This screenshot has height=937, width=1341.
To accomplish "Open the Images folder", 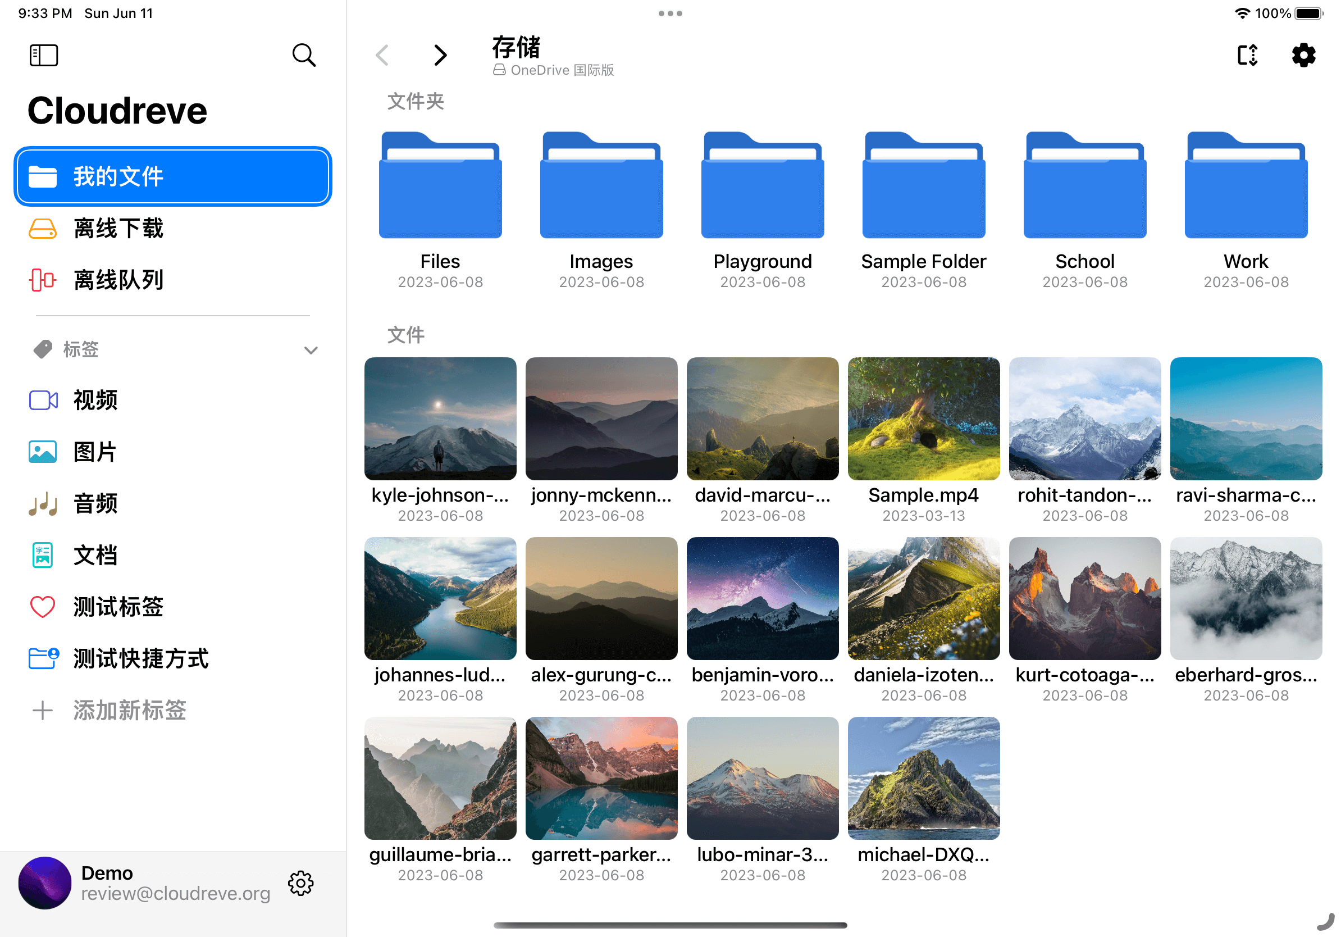I will click(601, 185).
